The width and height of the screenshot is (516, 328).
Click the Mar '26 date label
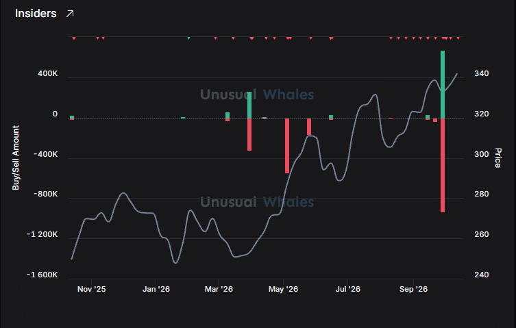[219, 289]
